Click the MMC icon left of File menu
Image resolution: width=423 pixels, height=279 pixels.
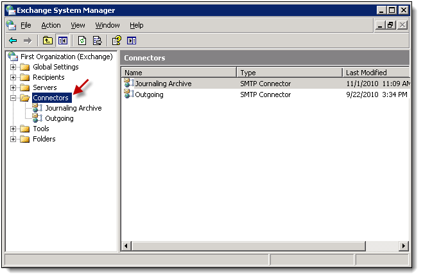(11, 25)
